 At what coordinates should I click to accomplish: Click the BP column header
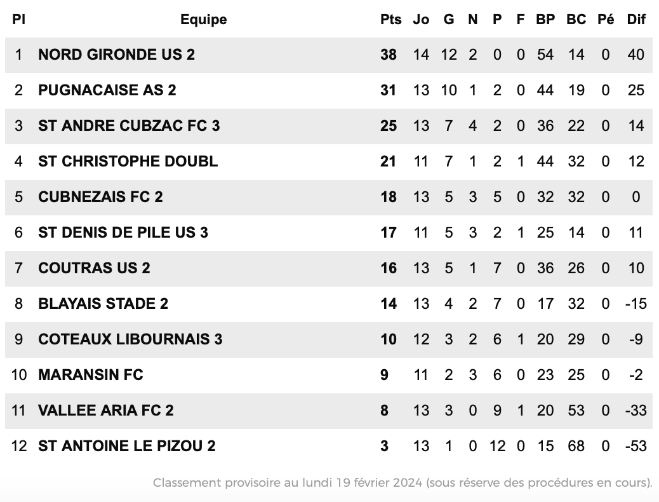point(545,19)
